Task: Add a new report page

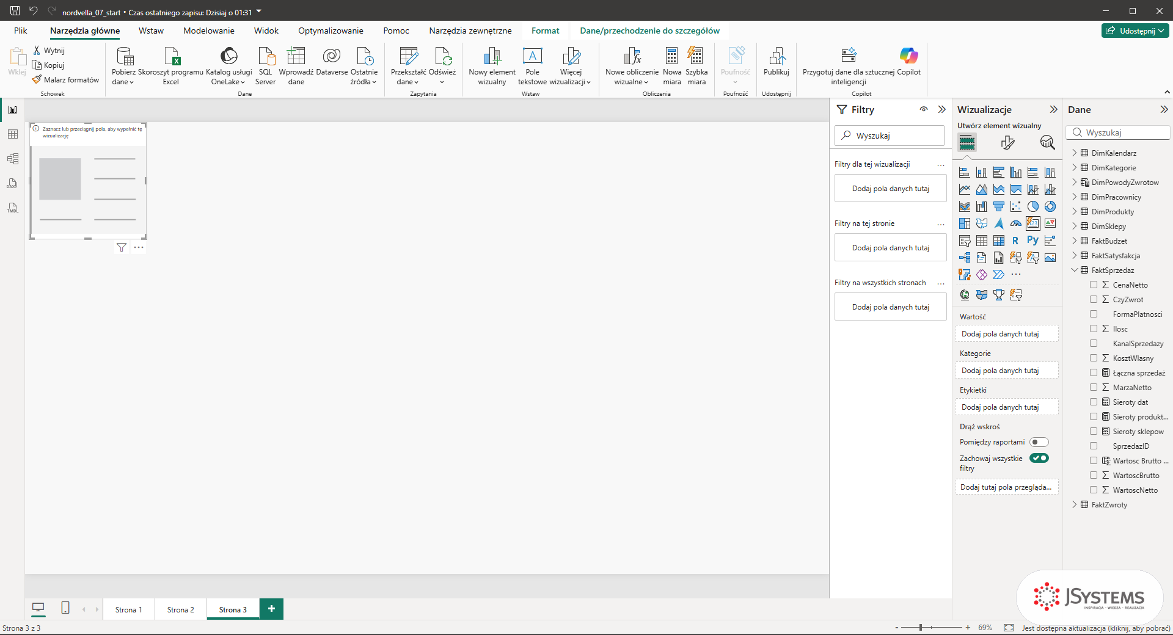Action: 271,609
